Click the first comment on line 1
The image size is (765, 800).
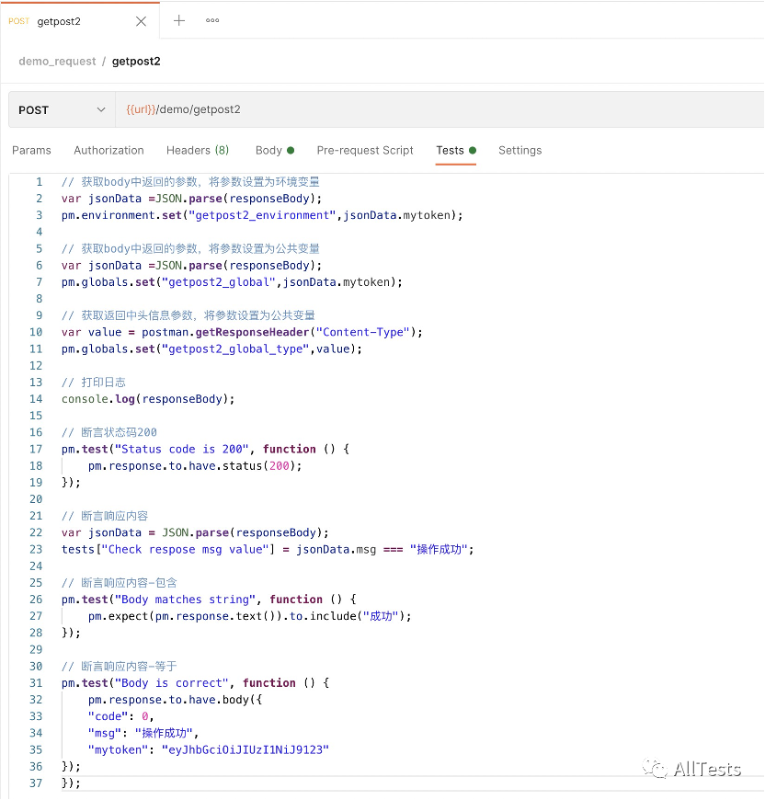coord(190,182)
